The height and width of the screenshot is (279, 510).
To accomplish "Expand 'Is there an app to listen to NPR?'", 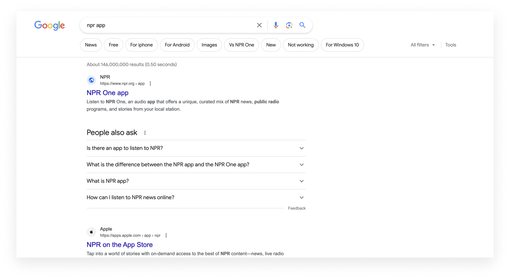I will click(196, 148).
